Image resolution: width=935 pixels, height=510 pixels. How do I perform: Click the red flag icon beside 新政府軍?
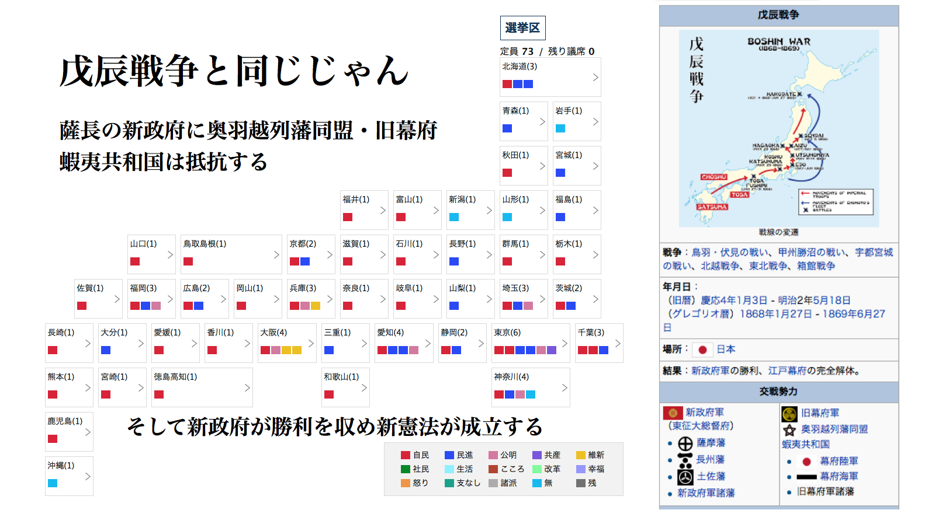coord(673,413)
